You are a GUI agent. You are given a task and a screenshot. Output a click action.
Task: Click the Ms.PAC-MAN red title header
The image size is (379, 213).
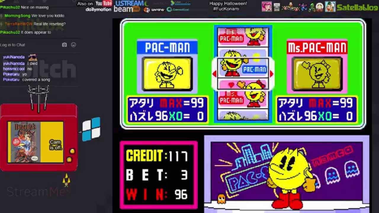pos(317,48)
